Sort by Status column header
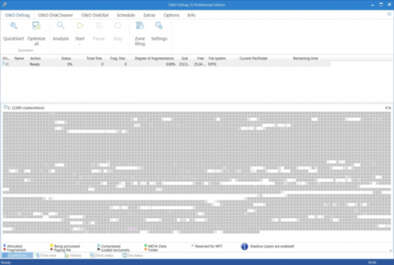This screenshot has height=265, width=394. [66, 59]
